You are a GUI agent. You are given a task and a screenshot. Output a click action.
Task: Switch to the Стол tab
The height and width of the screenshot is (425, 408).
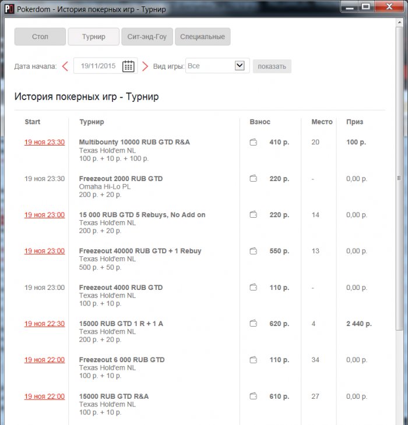(x=40, y=37)
